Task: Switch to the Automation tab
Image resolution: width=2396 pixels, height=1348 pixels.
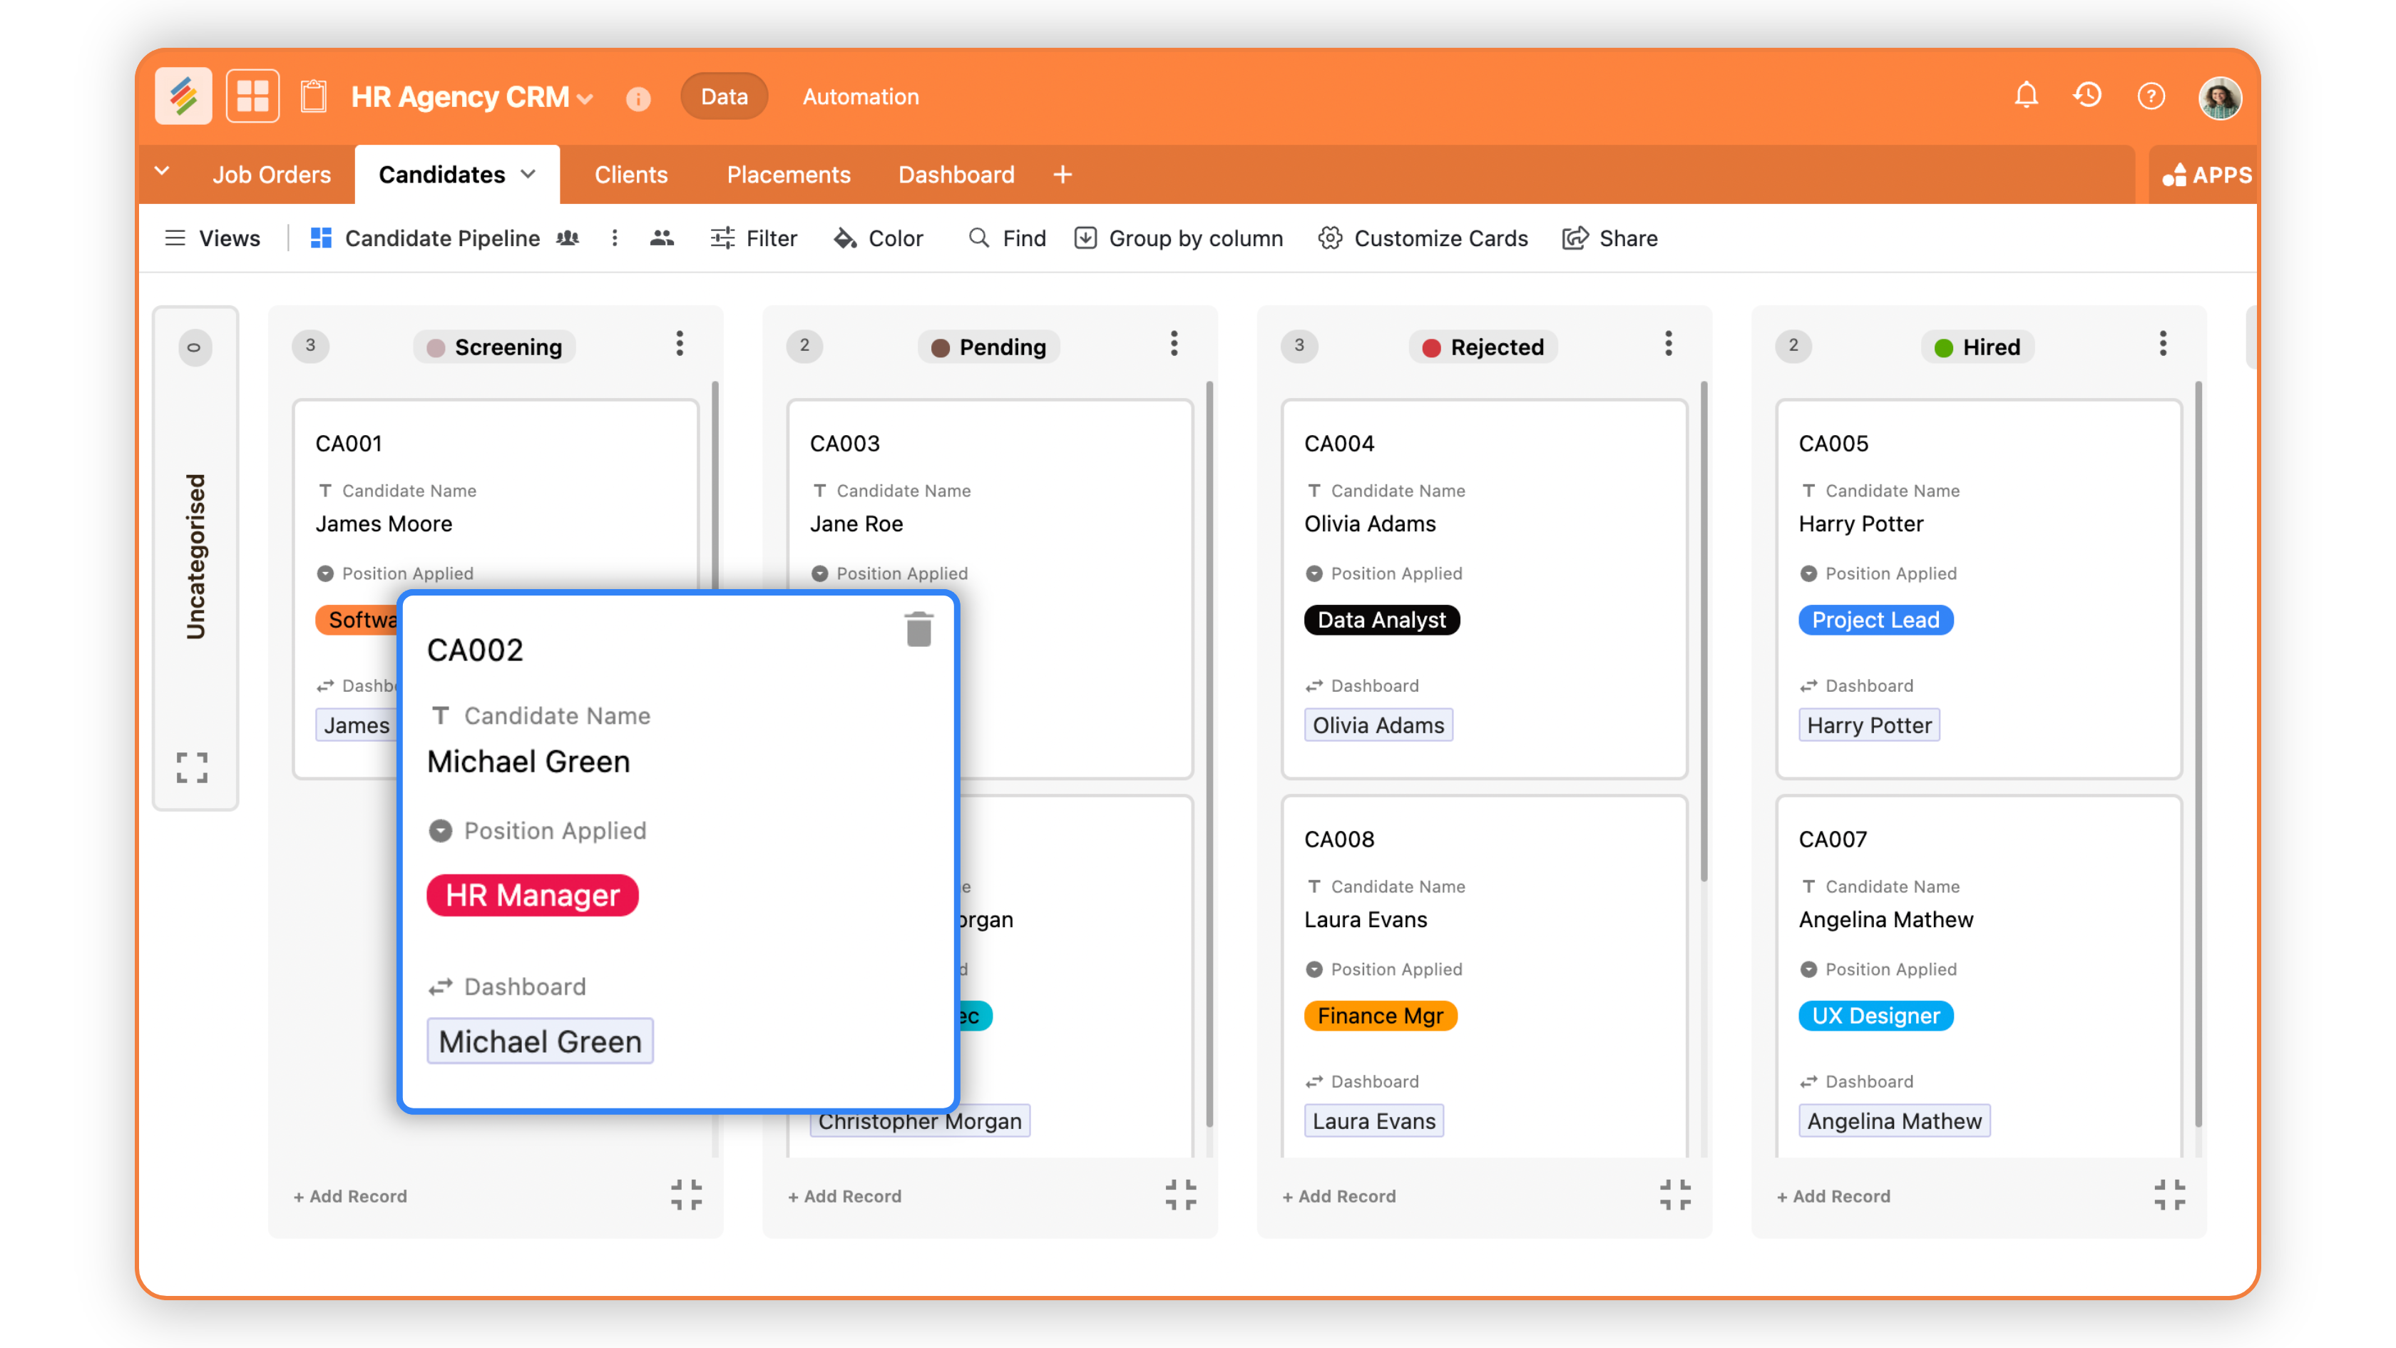Action: click(x=861, y=97)
